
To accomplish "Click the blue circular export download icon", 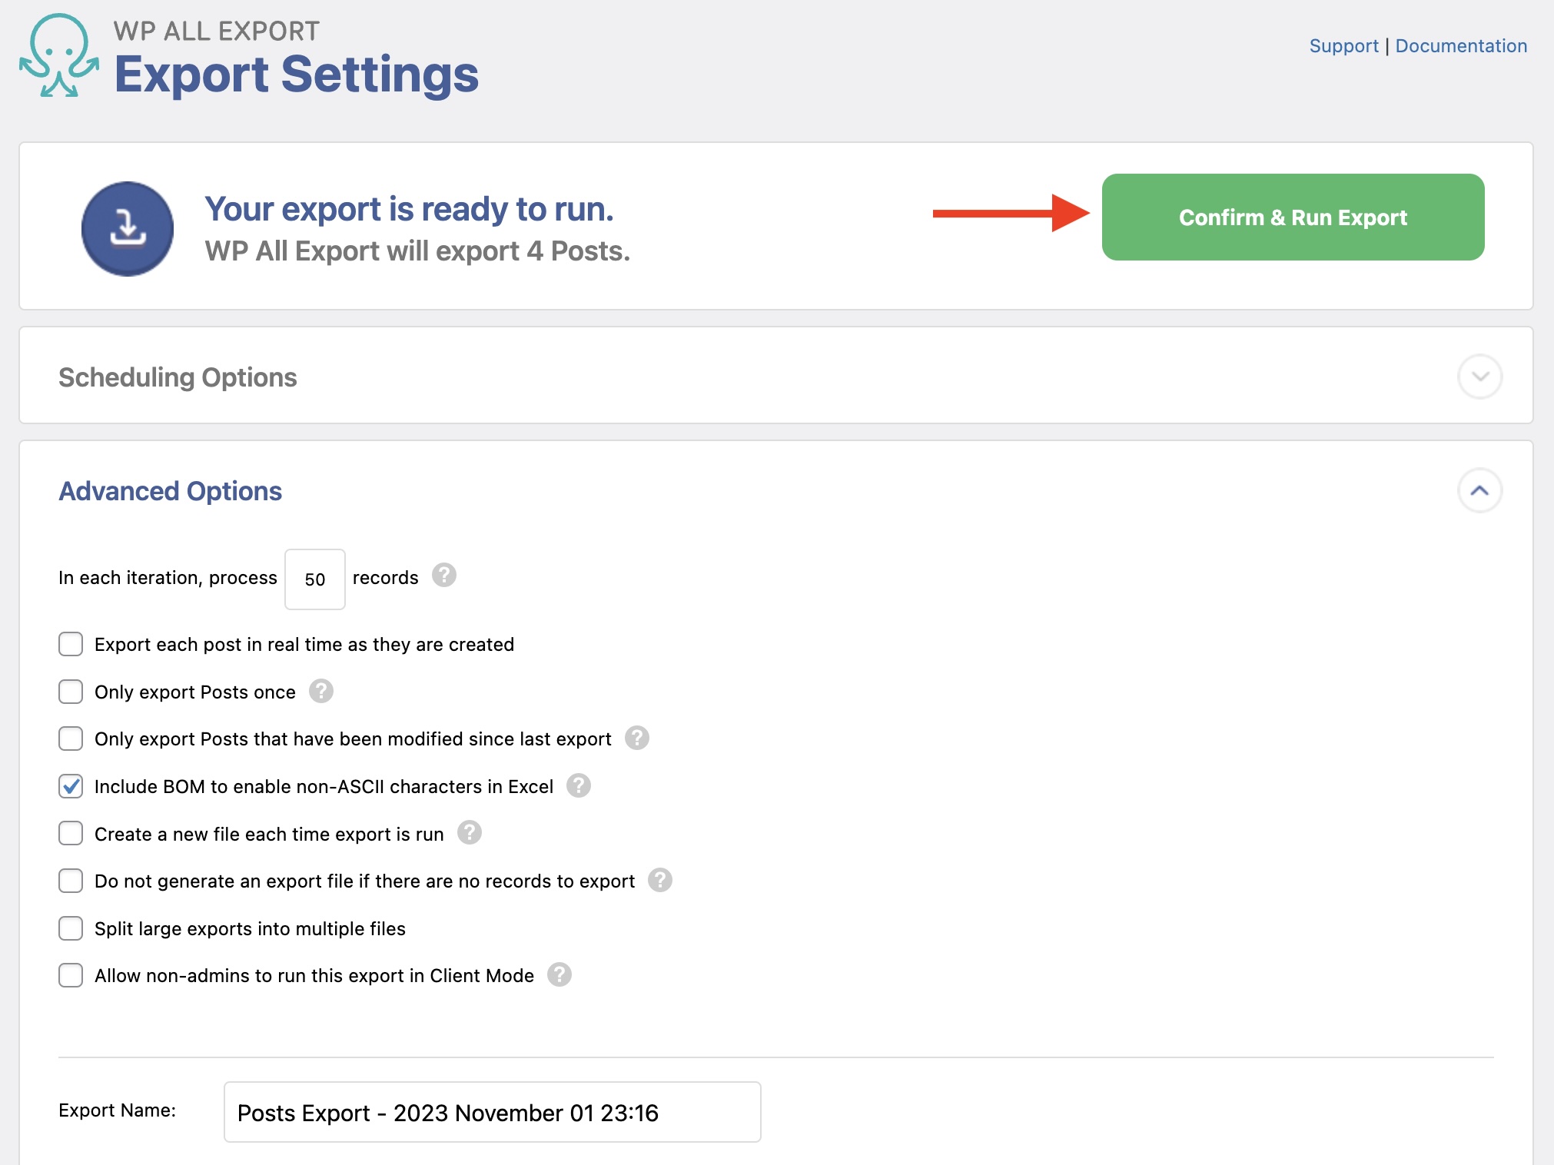I will [x=128, y=228].
